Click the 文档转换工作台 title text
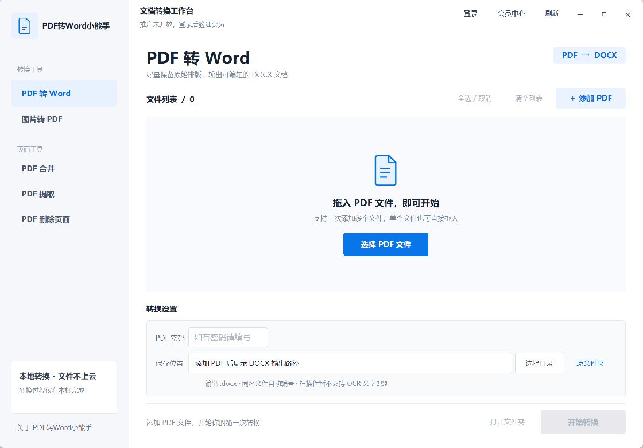The image size is (643, 448). (166, 11)
